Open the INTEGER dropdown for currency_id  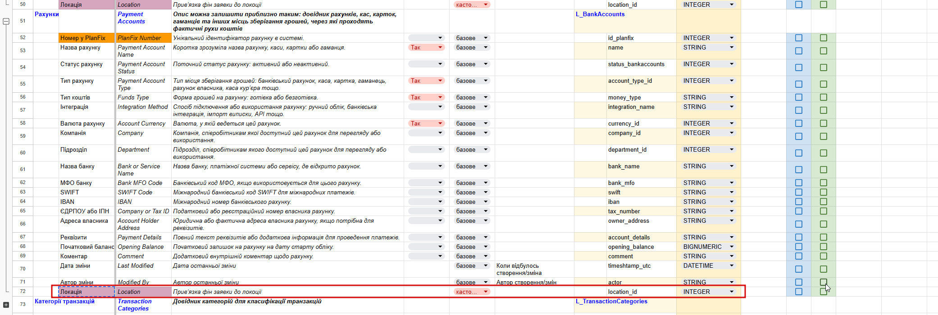coord(708,123)
